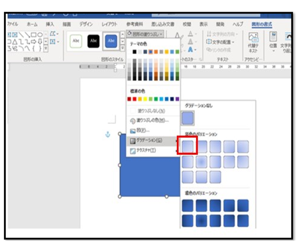
Task: Select first dark variation gradient preset
Action: [x=188, y=205]
